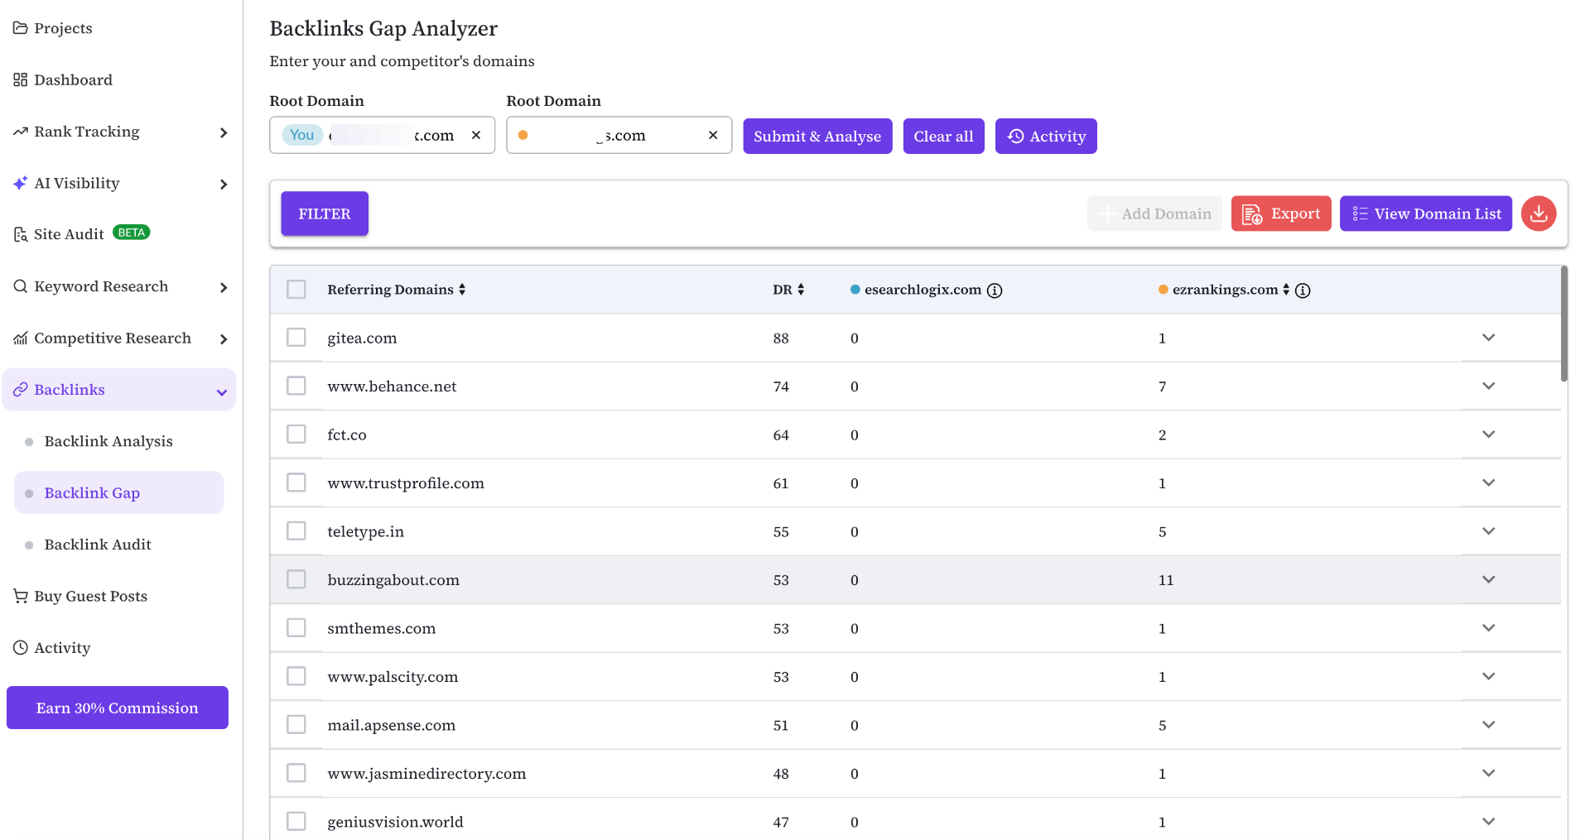Viewport: 1590px width, 840px height.
Task: Check the mail.apsense.com row checkbox
Action: click(296, 725)
